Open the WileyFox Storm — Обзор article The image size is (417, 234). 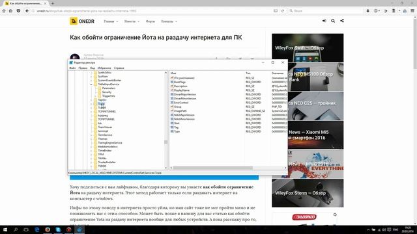(x=308, y=193)
